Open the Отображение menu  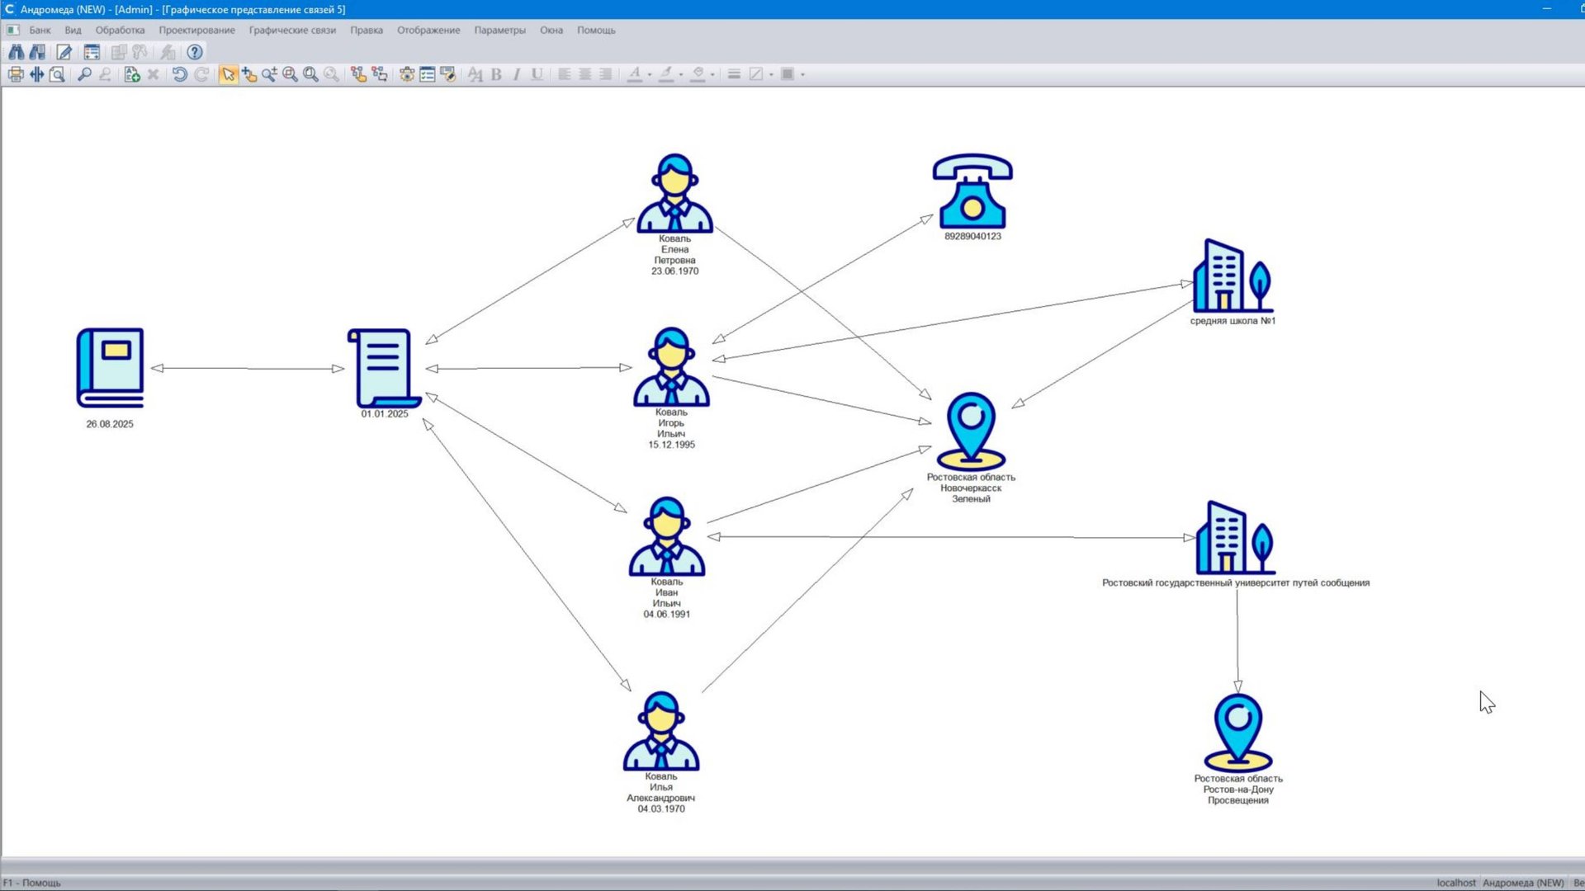coord(428,30)
